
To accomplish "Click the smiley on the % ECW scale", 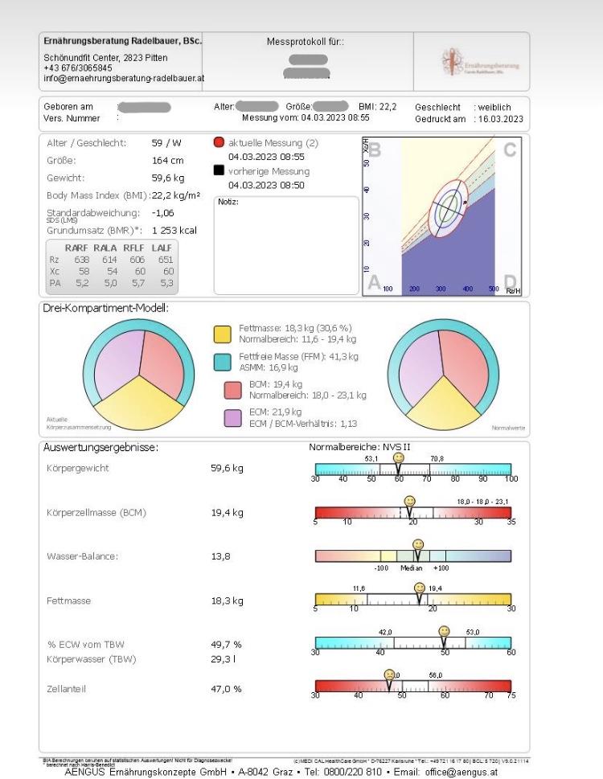I will (x=444, y=632).
